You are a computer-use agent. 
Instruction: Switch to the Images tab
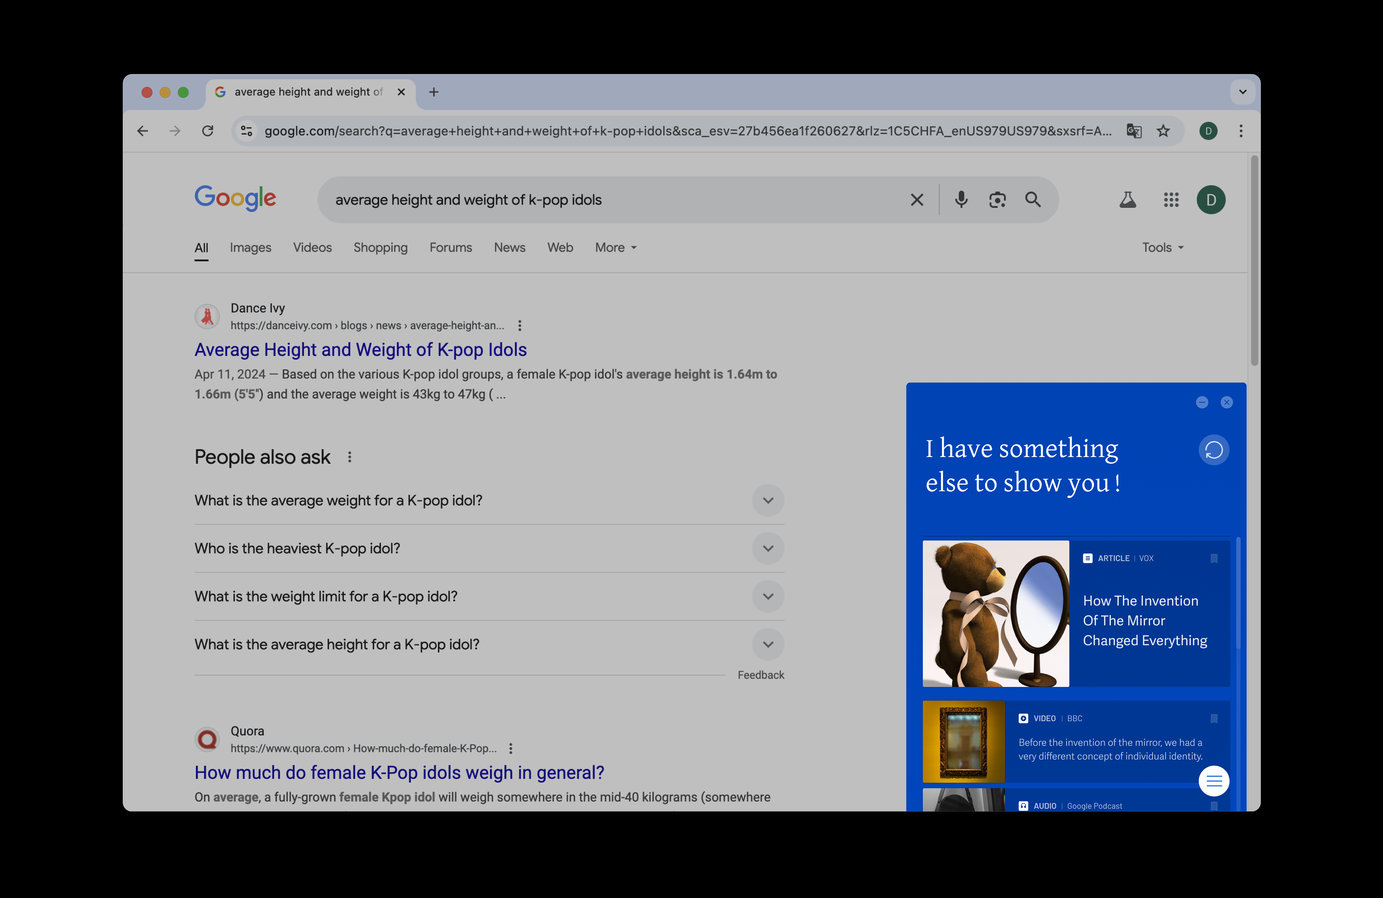click(250, 247)
